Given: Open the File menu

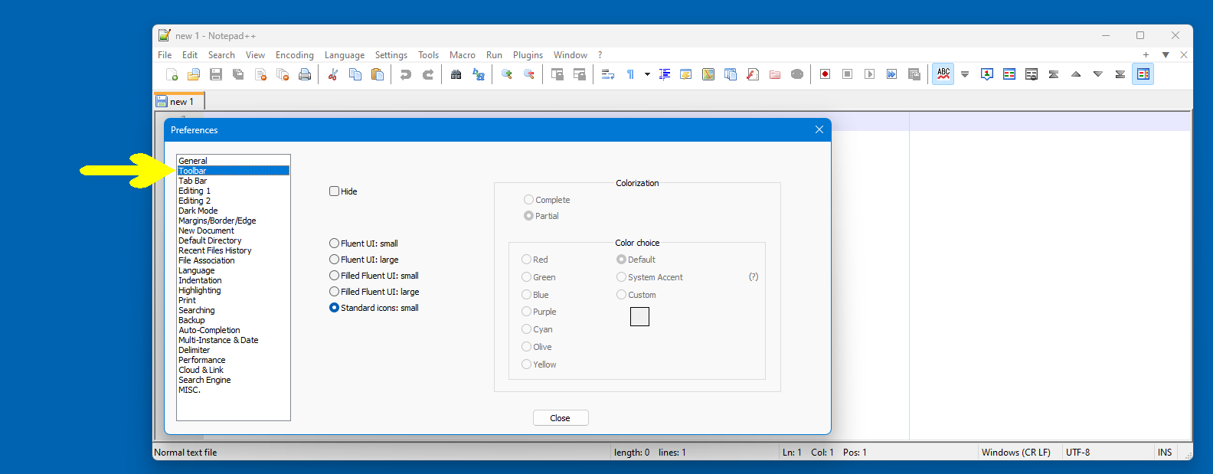Looking at the screenshot, I should pyautogui.click(x=165, y=55).
